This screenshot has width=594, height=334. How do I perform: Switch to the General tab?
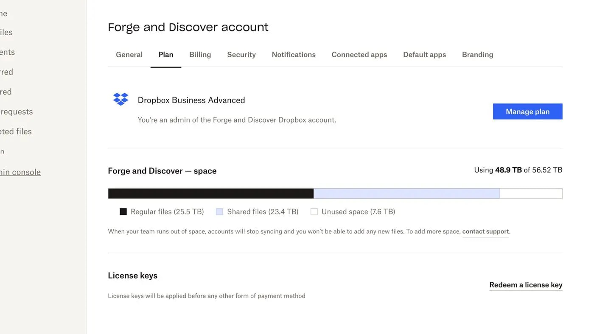129,54
